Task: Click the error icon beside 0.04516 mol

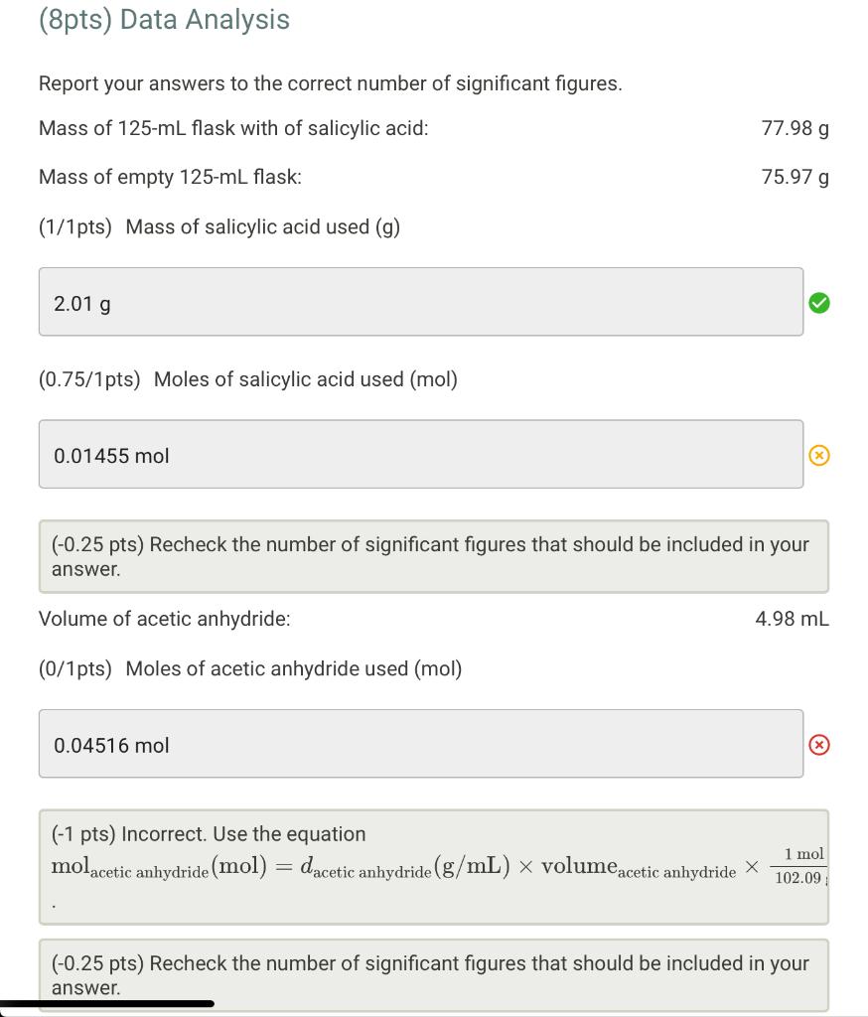Action: pos(819,744)
